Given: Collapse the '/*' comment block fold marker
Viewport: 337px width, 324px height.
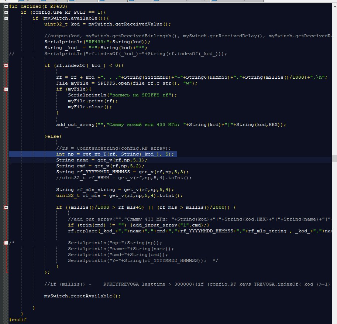Looking at the screenshot, I should (x=6, y=243).
